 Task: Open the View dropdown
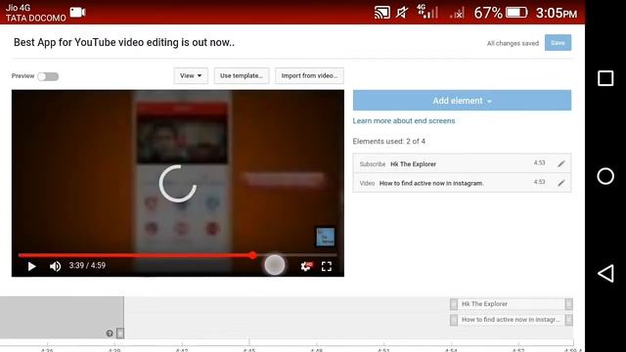[x=191, y=76]
